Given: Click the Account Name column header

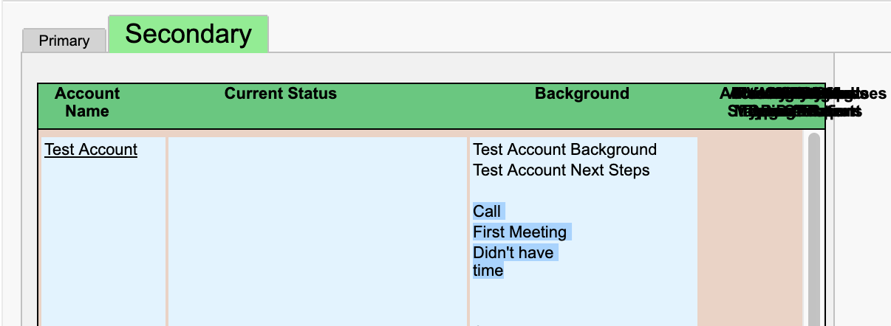Looking at the screenshot, I should click(87, 103).
